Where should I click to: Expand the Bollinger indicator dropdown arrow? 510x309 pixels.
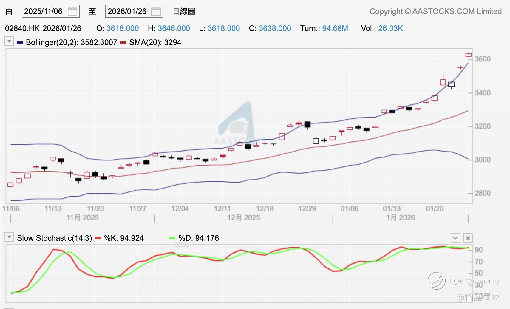(x=9, y=41)
